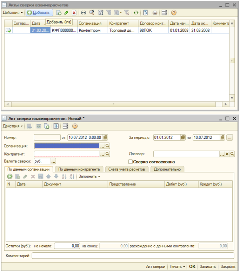Clear the Договор field with the X icon

227,154
